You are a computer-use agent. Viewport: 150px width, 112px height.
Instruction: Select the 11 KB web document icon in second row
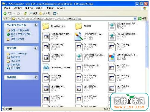112,37
